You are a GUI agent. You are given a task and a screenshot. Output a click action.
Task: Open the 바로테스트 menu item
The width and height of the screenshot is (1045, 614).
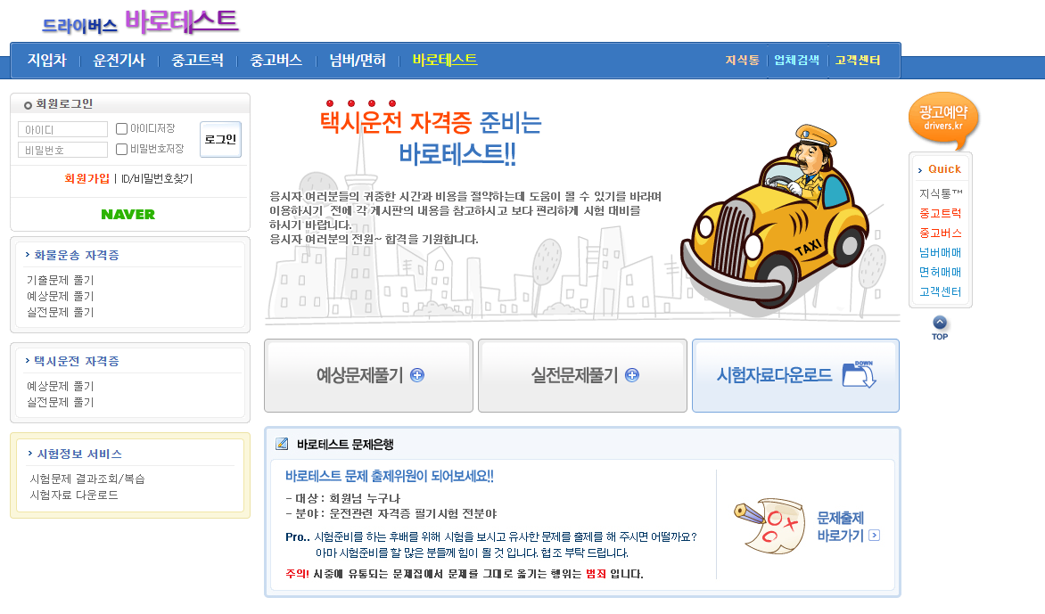[445, 60]
